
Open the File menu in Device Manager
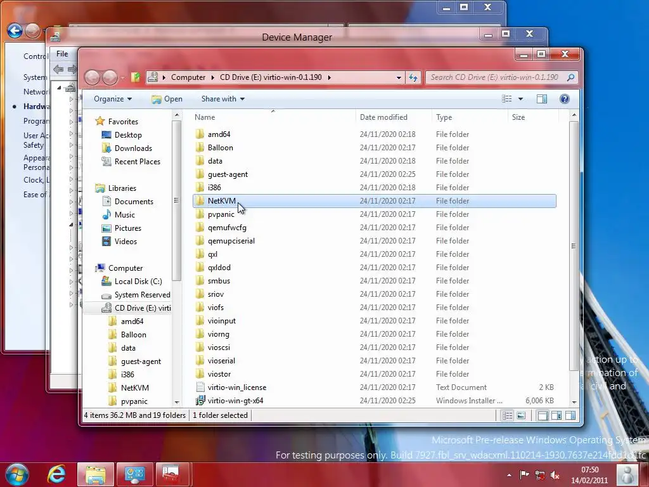[x=62, y=54]
